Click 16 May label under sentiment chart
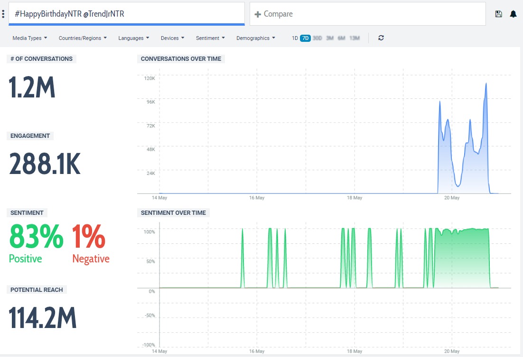The width and height of the screenshot is (523, 357). coord(256,351)
